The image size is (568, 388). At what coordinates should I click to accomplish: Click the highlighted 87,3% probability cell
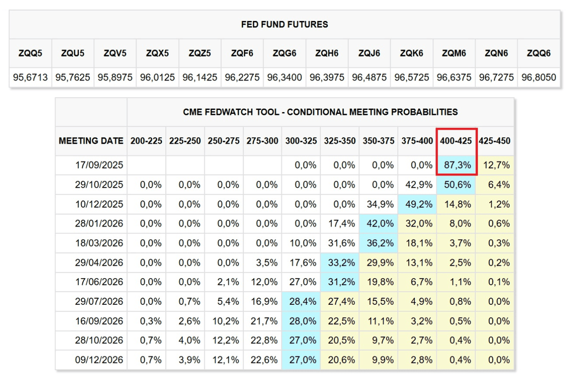coord(456,165)
